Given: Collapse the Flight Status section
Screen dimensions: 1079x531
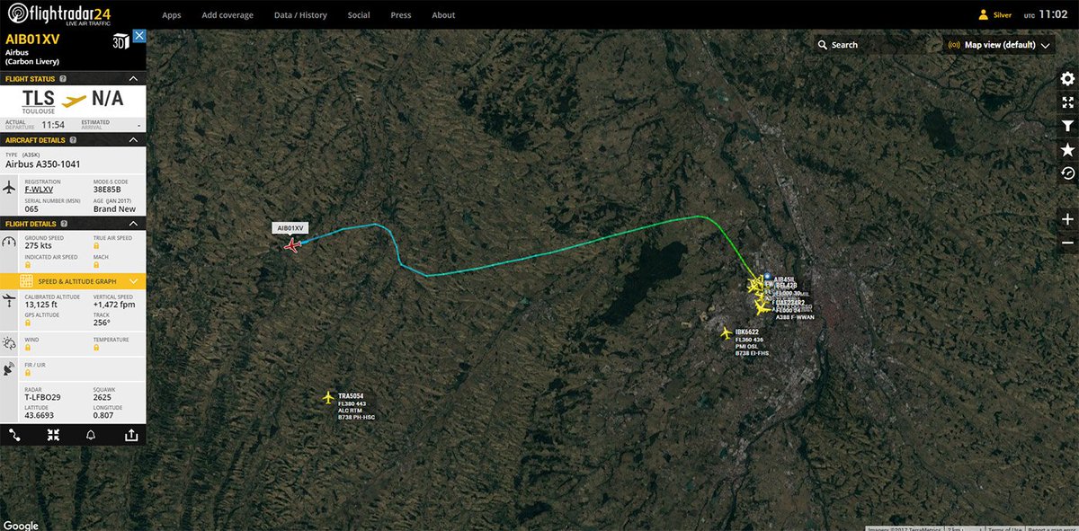Looking at the screenshot, I should [x=134, y=79].
